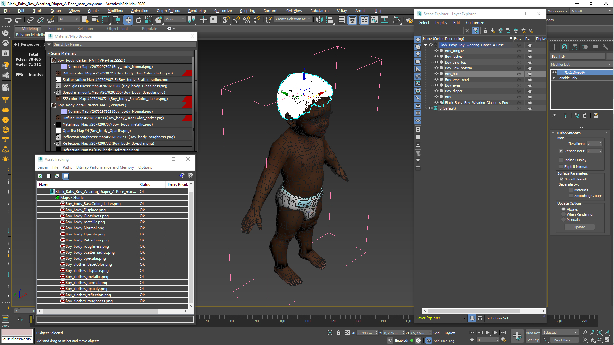Open the Key Filters dialog
The height and width of the screenshot is (345, 614).
(563, 340)
